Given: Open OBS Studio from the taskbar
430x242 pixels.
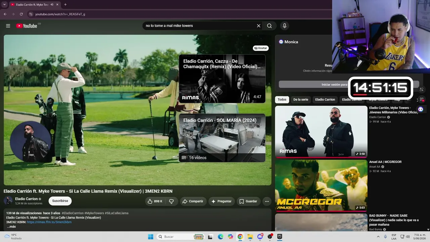Looking at the screenshot, I should coord(270,237).
